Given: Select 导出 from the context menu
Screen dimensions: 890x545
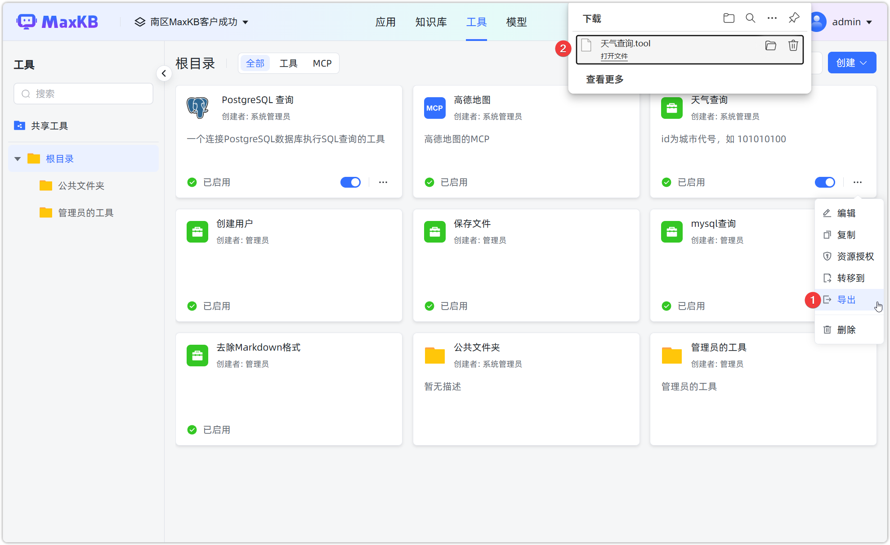Looking at the screenshot, I should point(847,299).
